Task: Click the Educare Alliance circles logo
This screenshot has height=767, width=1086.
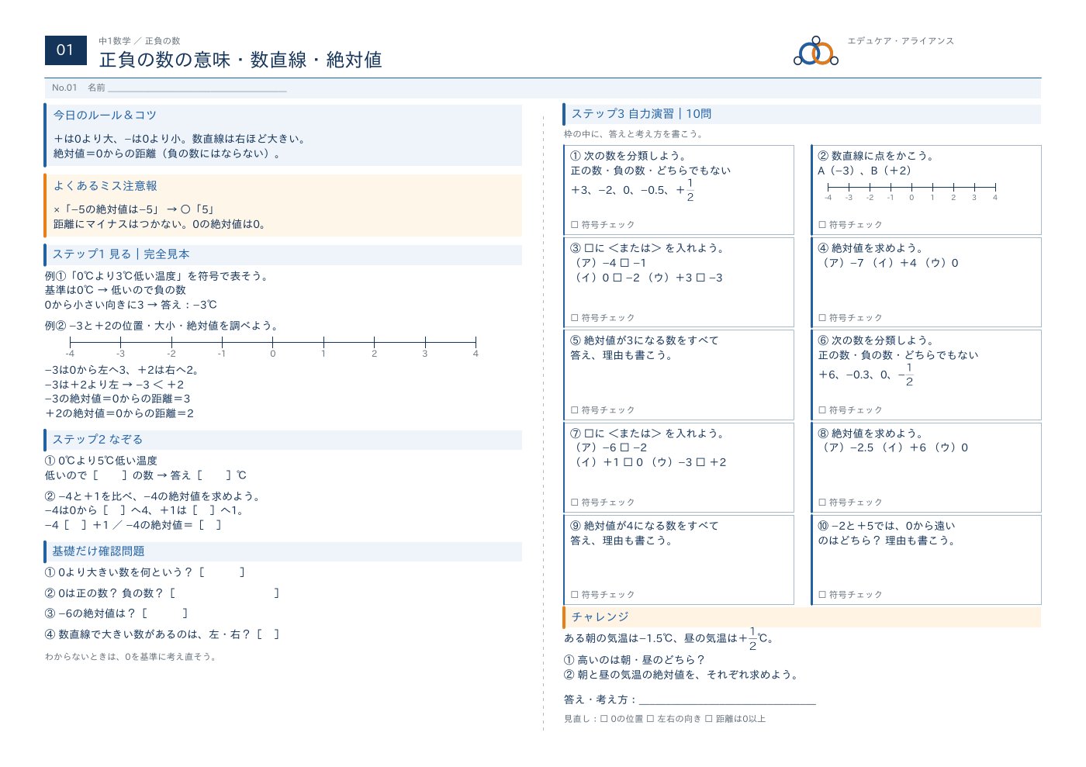Action: click(x=816, y=51)
